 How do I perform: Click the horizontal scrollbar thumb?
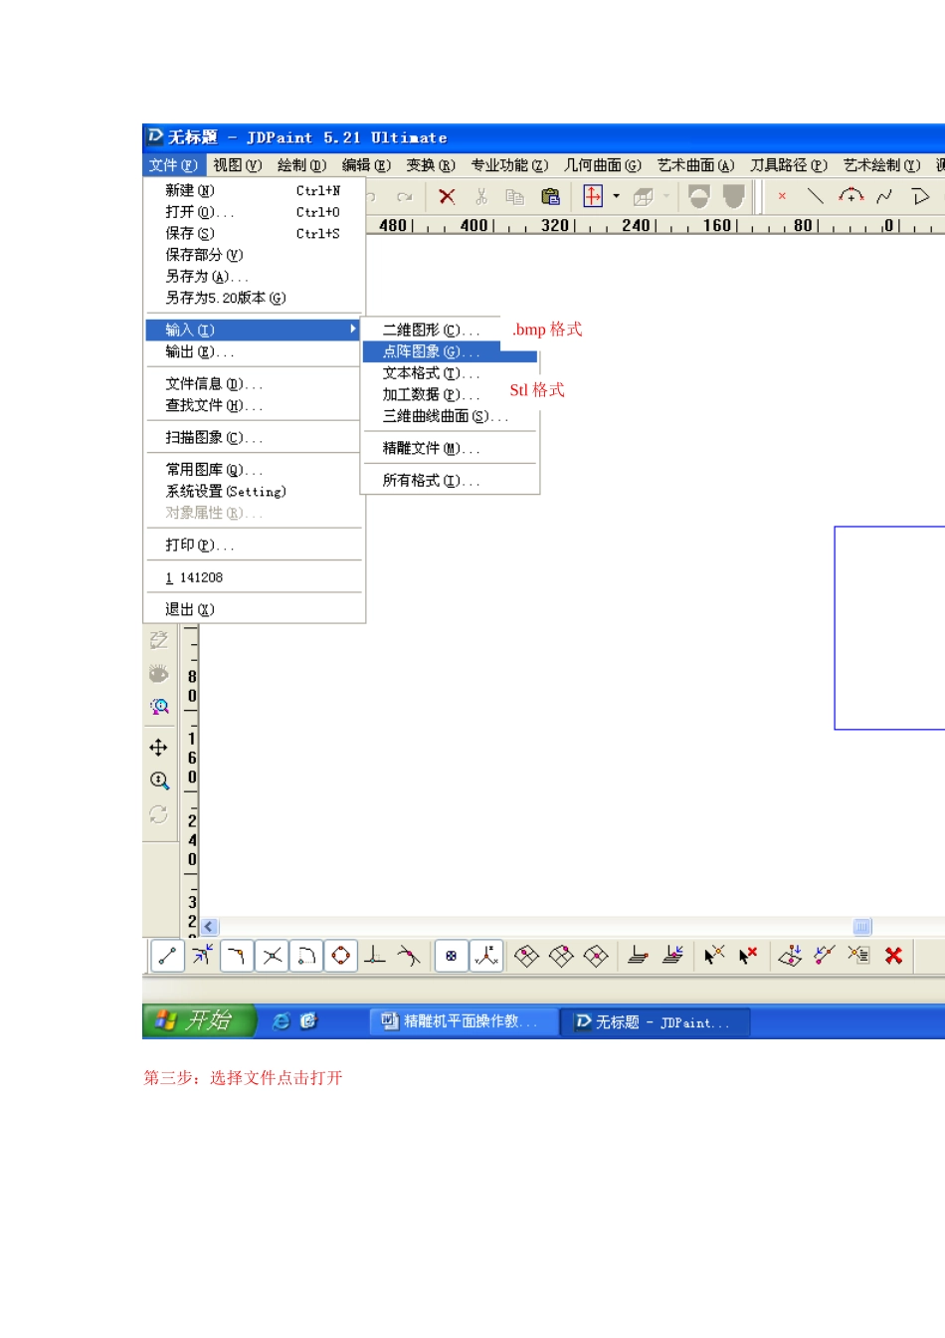pos(862,927)
